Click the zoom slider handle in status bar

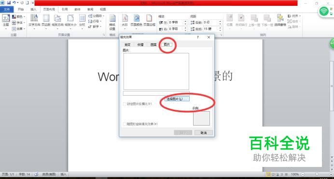[x=317, y=174]
